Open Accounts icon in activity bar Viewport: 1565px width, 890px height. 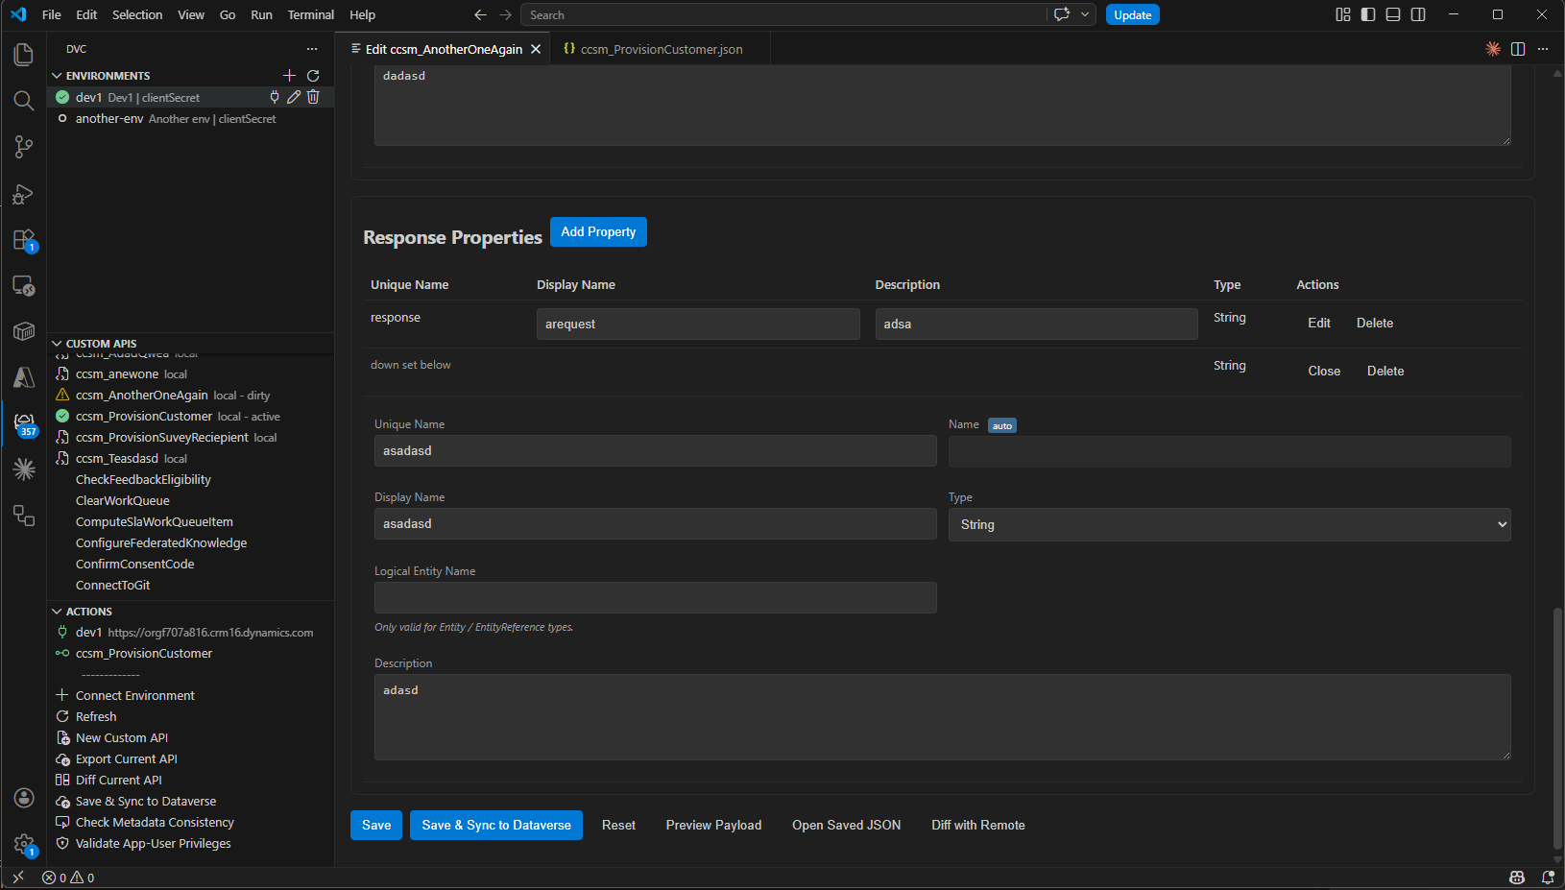[x=24, y=798]
